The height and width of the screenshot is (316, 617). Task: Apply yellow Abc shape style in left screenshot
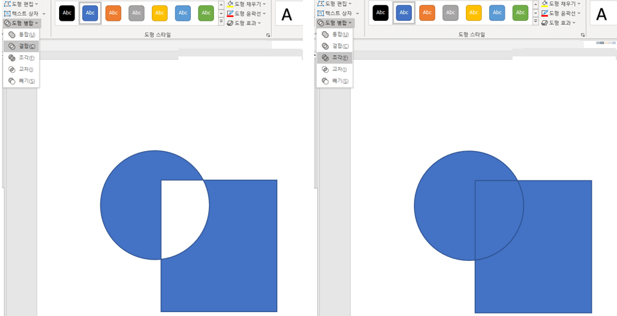pos(160,13)
